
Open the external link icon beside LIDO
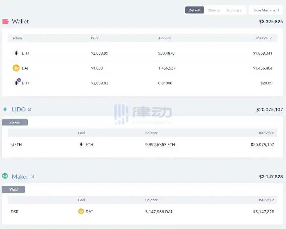(x=30, y=109)
